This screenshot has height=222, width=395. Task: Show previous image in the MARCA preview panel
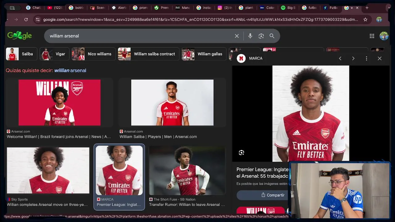[340, 58]
